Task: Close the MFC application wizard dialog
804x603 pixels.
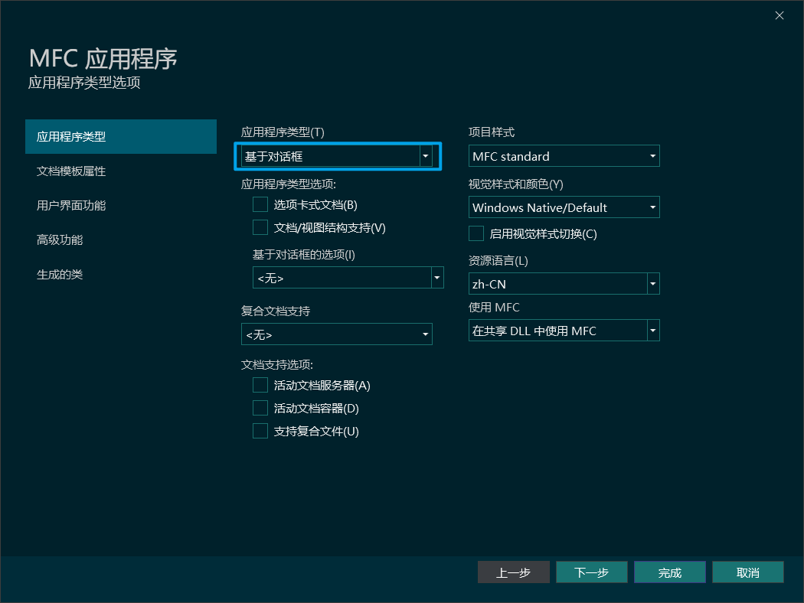Action: (x=779, y=15)
